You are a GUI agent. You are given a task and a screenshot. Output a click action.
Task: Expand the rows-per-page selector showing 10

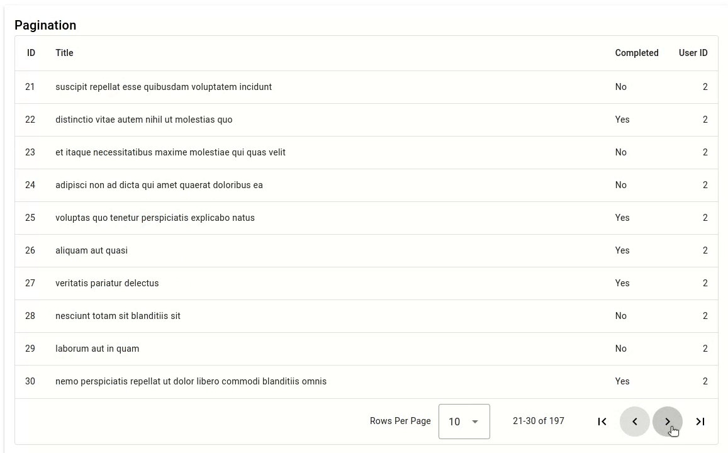[x=464, y=422]
